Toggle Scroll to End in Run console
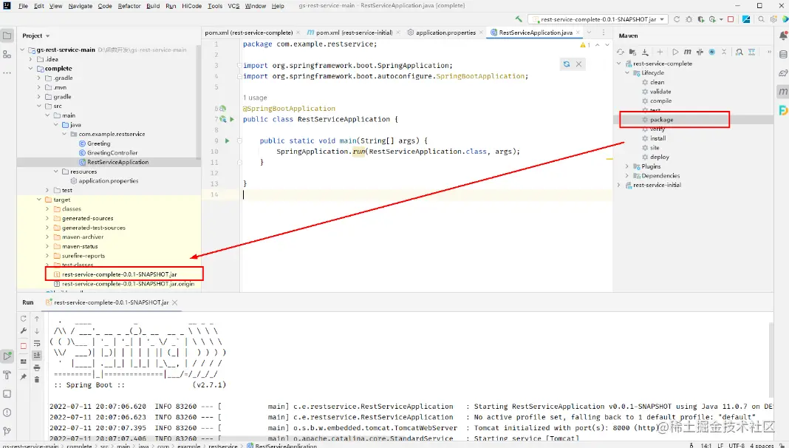This screenshot has width=789, height=448. click(37, 356)
